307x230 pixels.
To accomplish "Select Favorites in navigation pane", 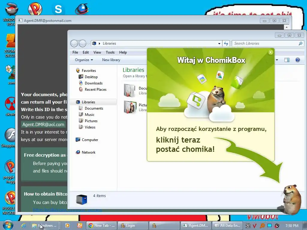I will [x=89, y=71].
